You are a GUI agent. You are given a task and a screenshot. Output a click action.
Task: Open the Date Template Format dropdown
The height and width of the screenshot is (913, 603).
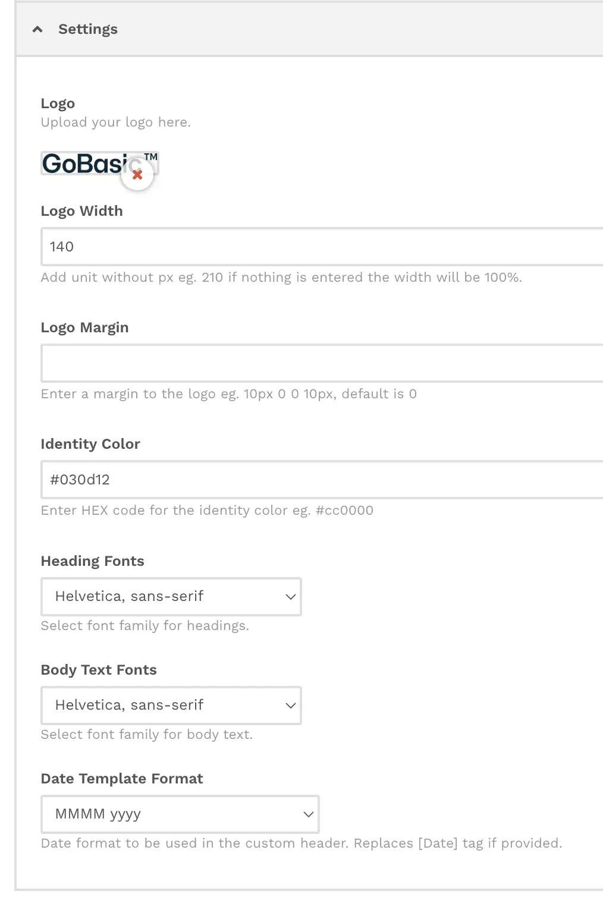pyautogui.click(x=180, y=814)
